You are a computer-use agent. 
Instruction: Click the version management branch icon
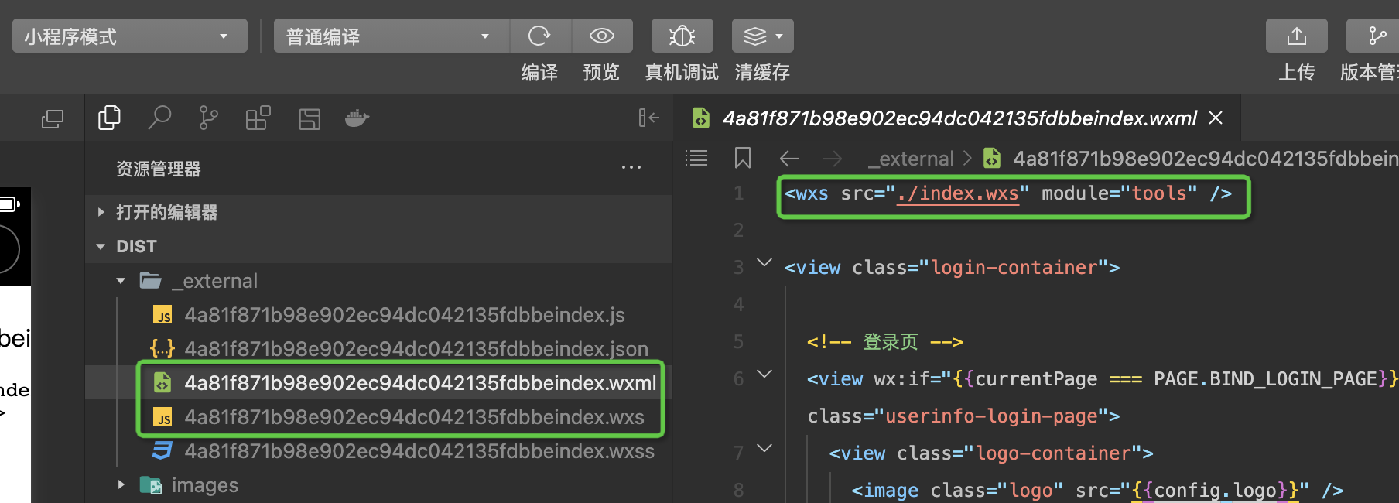(x=1377, y=36)
